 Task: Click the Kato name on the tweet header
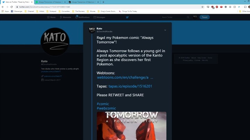[x=99, y=29]
